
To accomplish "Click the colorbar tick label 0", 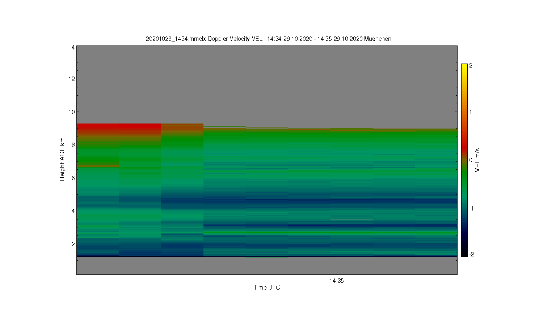I will pyautogui.click(x=471, y=160).
